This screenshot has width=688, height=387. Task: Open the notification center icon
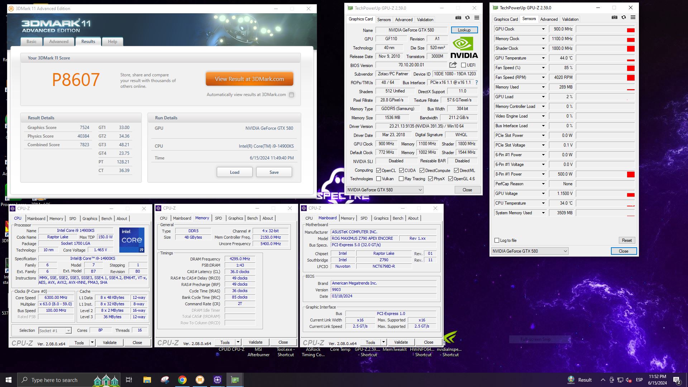click(677, 380)
